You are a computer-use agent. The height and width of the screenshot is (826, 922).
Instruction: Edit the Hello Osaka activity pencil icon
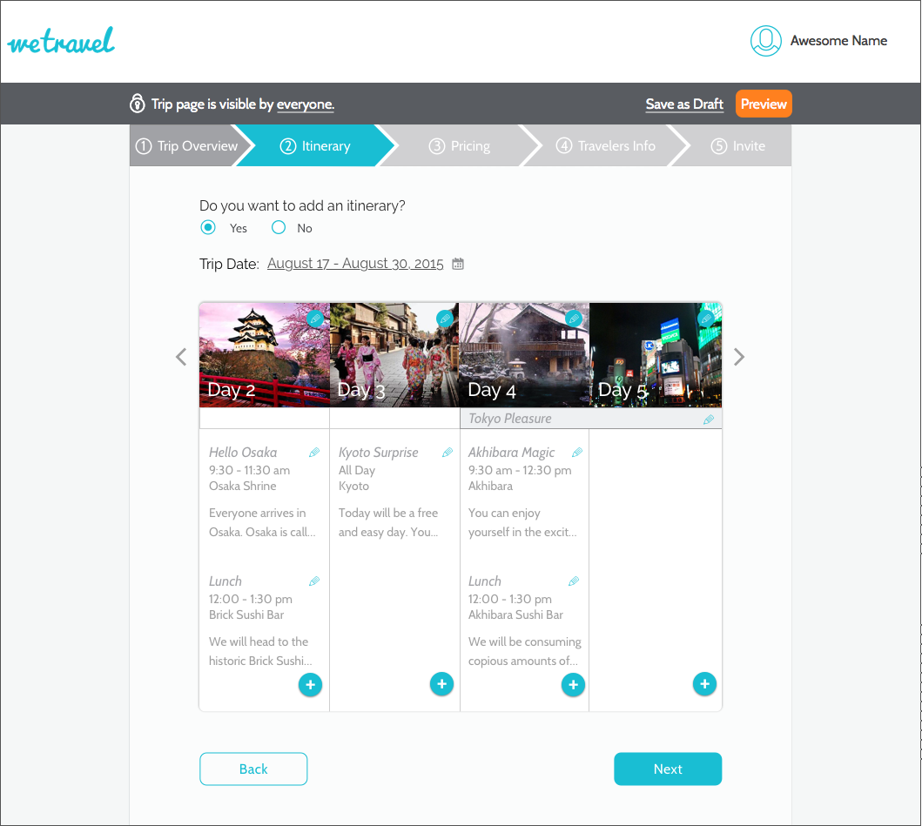point(314,453)
